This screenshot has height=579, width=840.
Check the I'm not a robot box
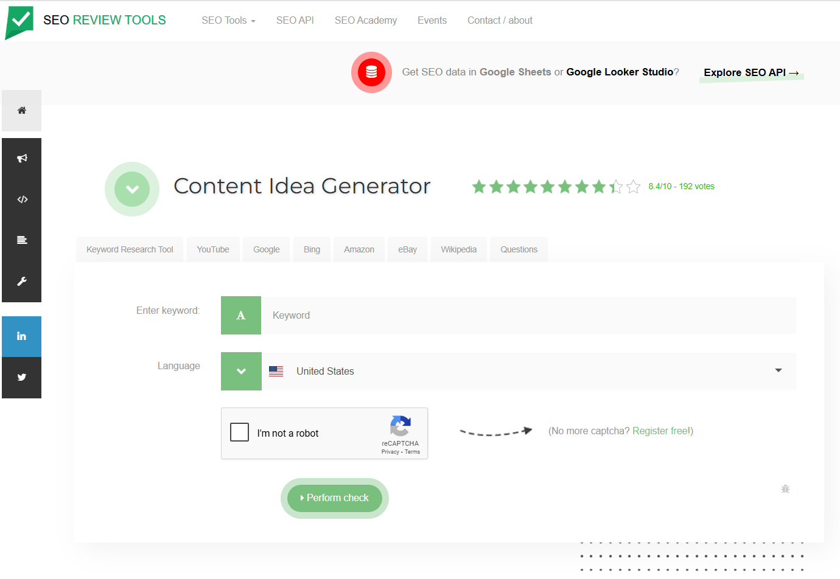click(x=240, y=432)
